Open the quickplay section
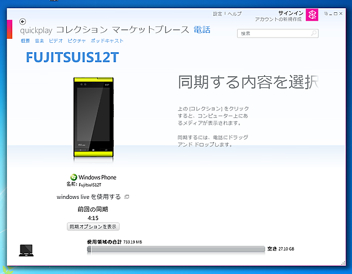 click(x=36, y=31)
